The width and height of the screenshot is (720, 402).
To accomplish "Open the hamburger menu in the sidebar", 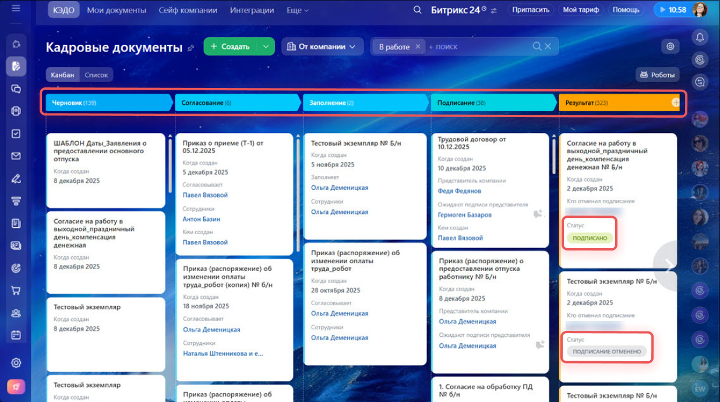I will pyautogui.click(x=16, y=9).
